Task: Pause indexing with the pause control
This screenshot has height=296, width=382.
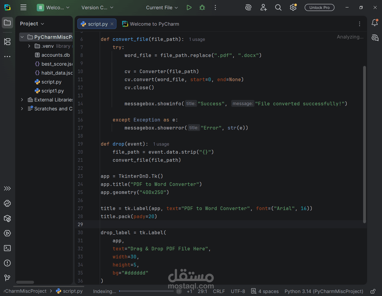Action: [x=179, y=291]
